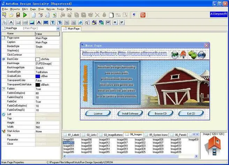Viewport: 229px width, 165px height.
Task: Select the slideshow stacked pictures tool
Action: [x=101, y=22]
